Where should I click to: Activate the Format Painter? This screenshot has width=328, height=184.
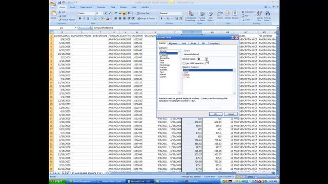(67, 19)
